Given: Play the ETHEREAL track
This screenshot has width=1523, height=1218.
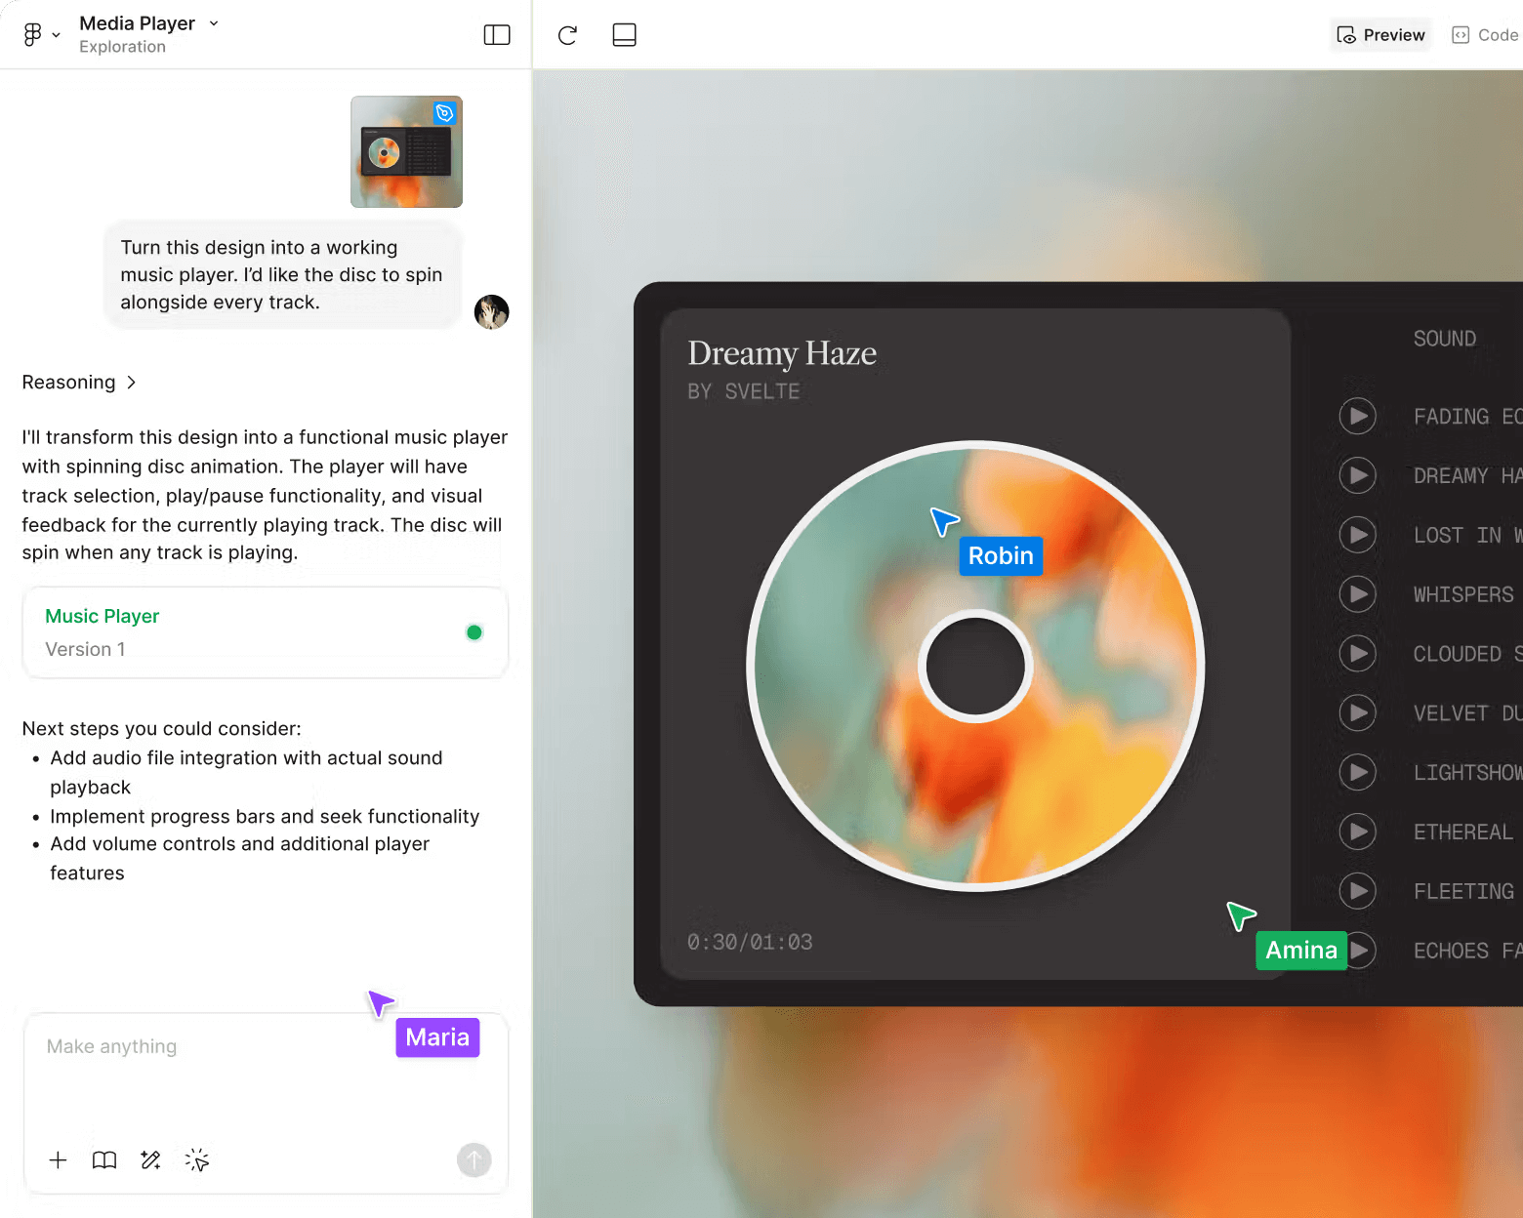Looking at the screenshot, I should (1357, 832).
